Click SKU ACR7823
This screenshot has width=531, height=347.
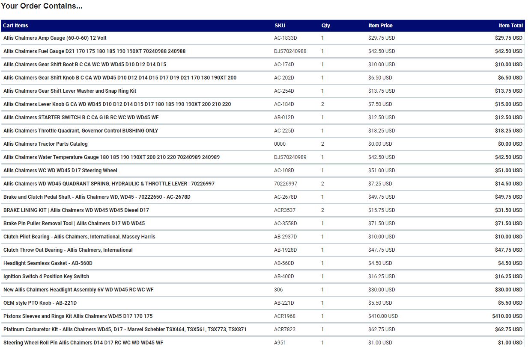point(285,329)
